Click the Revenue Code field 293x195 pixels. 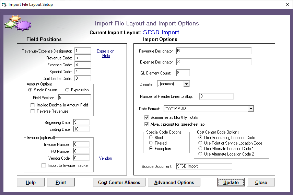click(83, 58)
